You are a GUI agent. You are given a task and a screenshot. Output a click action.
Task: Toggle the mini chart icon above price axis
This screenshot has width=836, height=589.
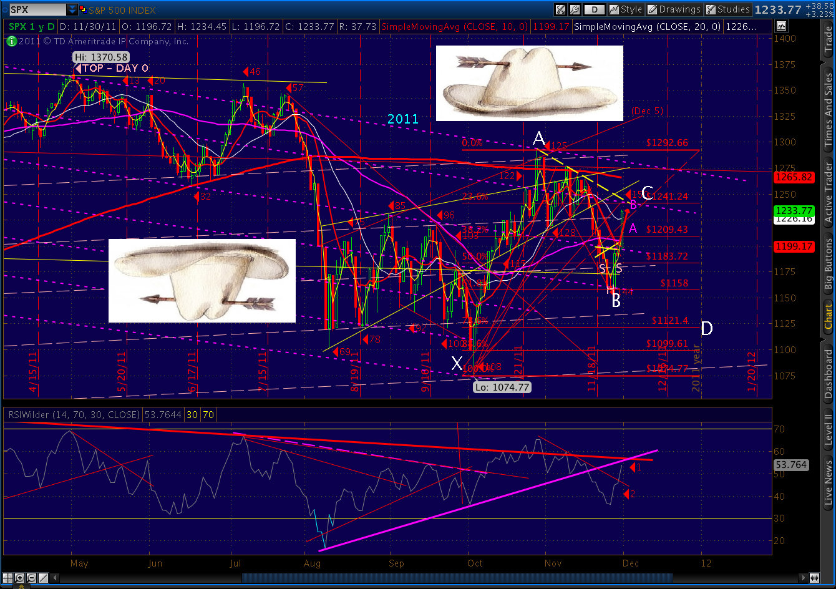(781, 26)
